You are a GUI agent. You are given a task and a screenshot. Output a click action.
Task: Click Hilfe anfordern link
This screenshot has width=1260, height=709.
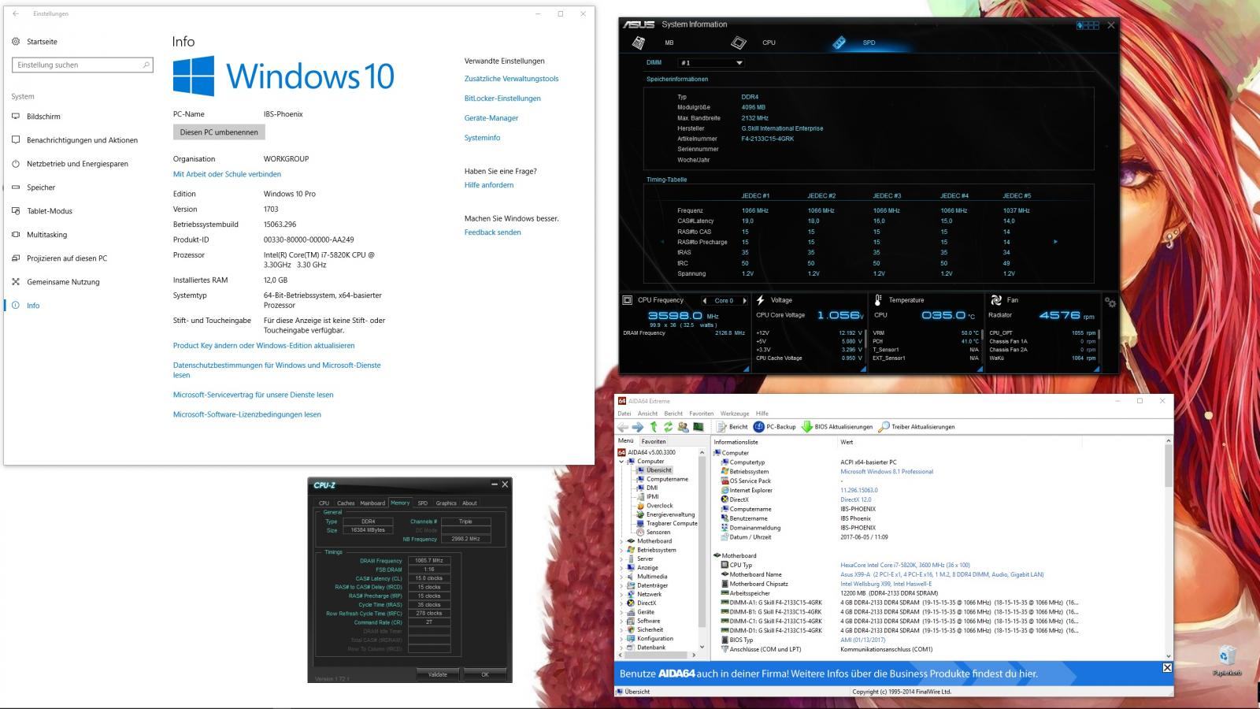[x=489, y=185]
